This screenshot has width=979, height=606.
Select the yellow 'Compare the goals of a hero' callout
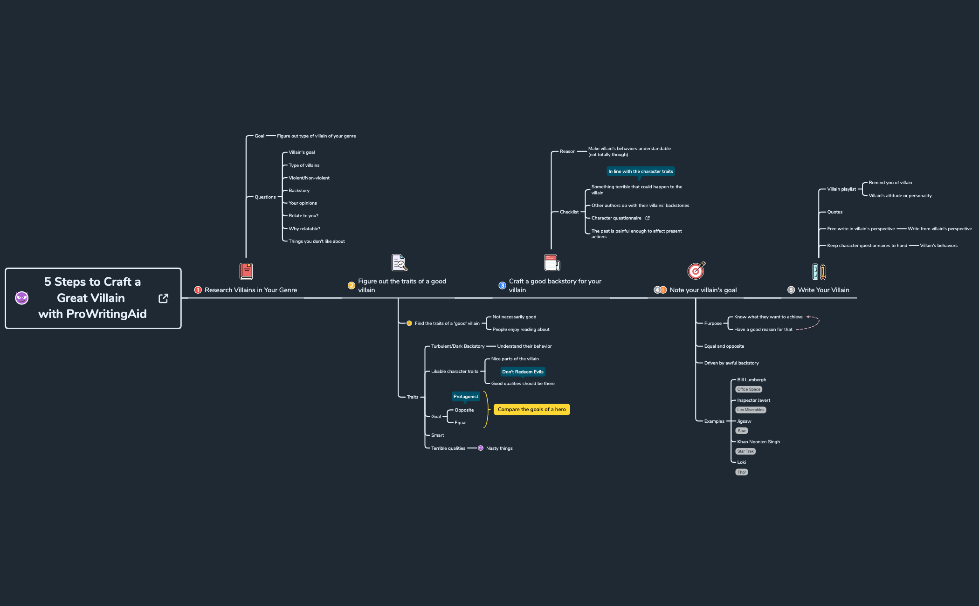531,409
